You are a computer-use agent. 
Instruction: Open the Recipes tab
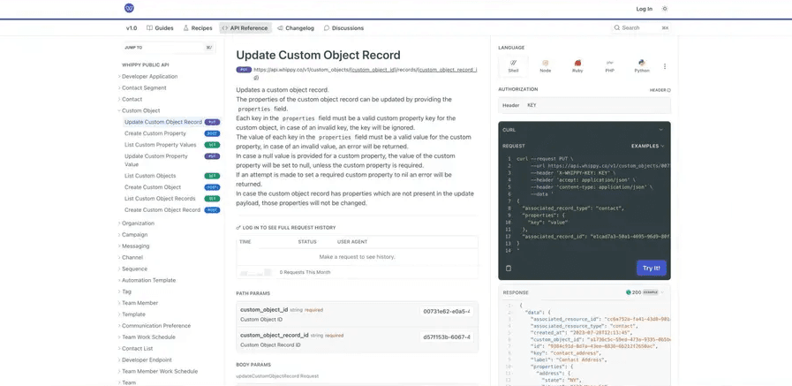pos(198,27)
